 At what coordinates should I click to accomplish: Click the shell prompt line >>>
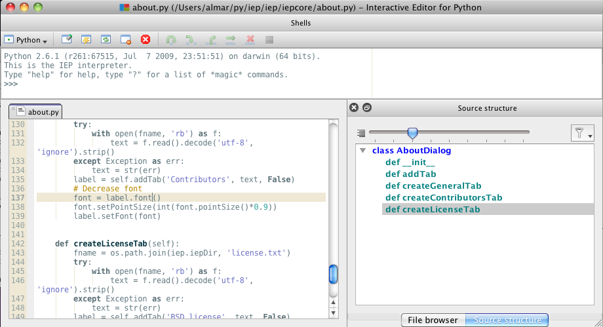tap(10, 84)
